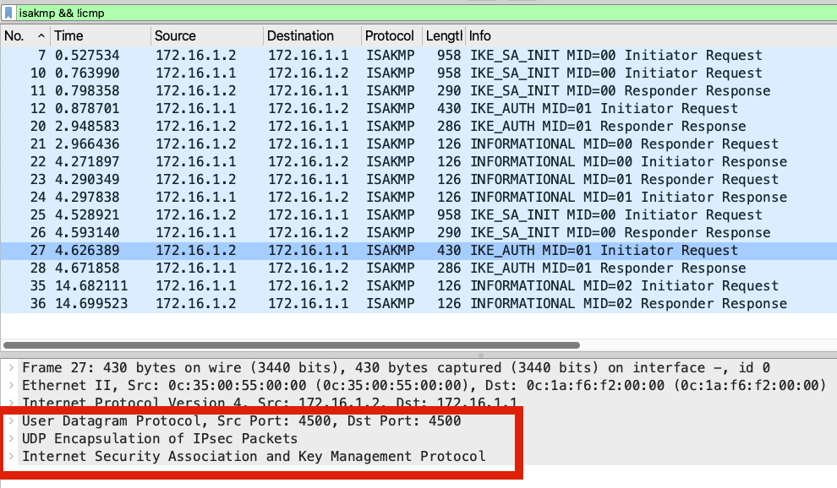Screen dimensions: 837x488
Task: Sort by Length column header
Action: tap(444, 35)
